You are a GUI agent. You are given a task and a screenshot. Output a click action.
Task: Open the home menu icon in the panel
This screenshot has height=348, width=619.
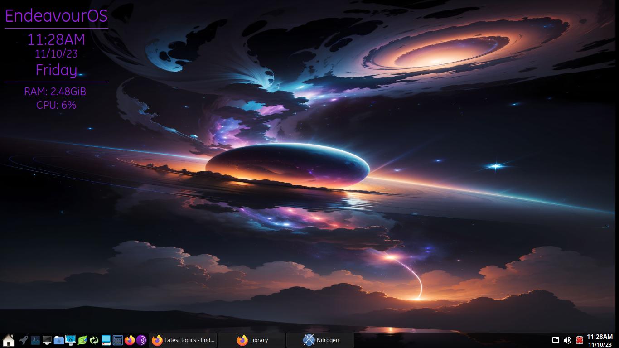pyautogui.click(x=8, y=340)
